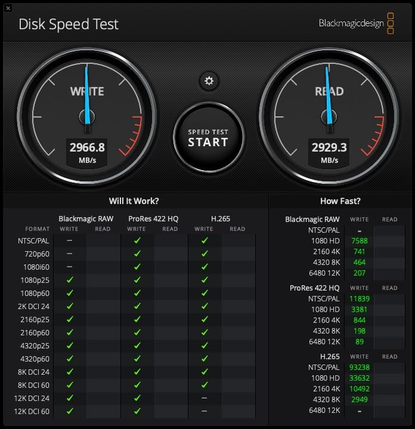Click the Blackmagic RAW 1080p25 write checkmark
Image resolution: width=415 pixels, height=429 pixels.
point(70,280)
